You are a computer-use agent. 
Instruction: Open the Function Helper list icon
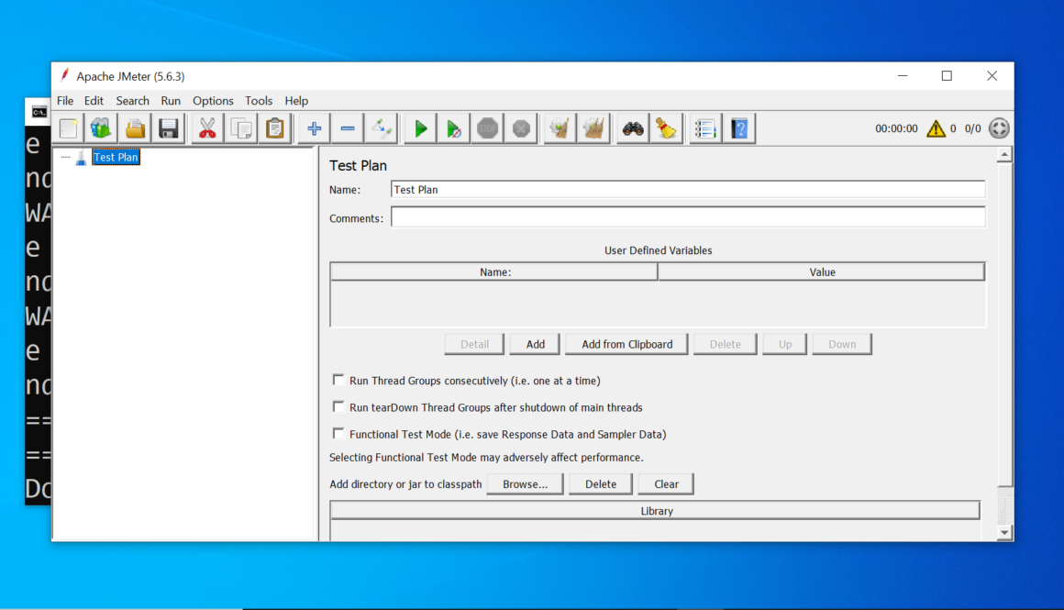coord(705,129)
